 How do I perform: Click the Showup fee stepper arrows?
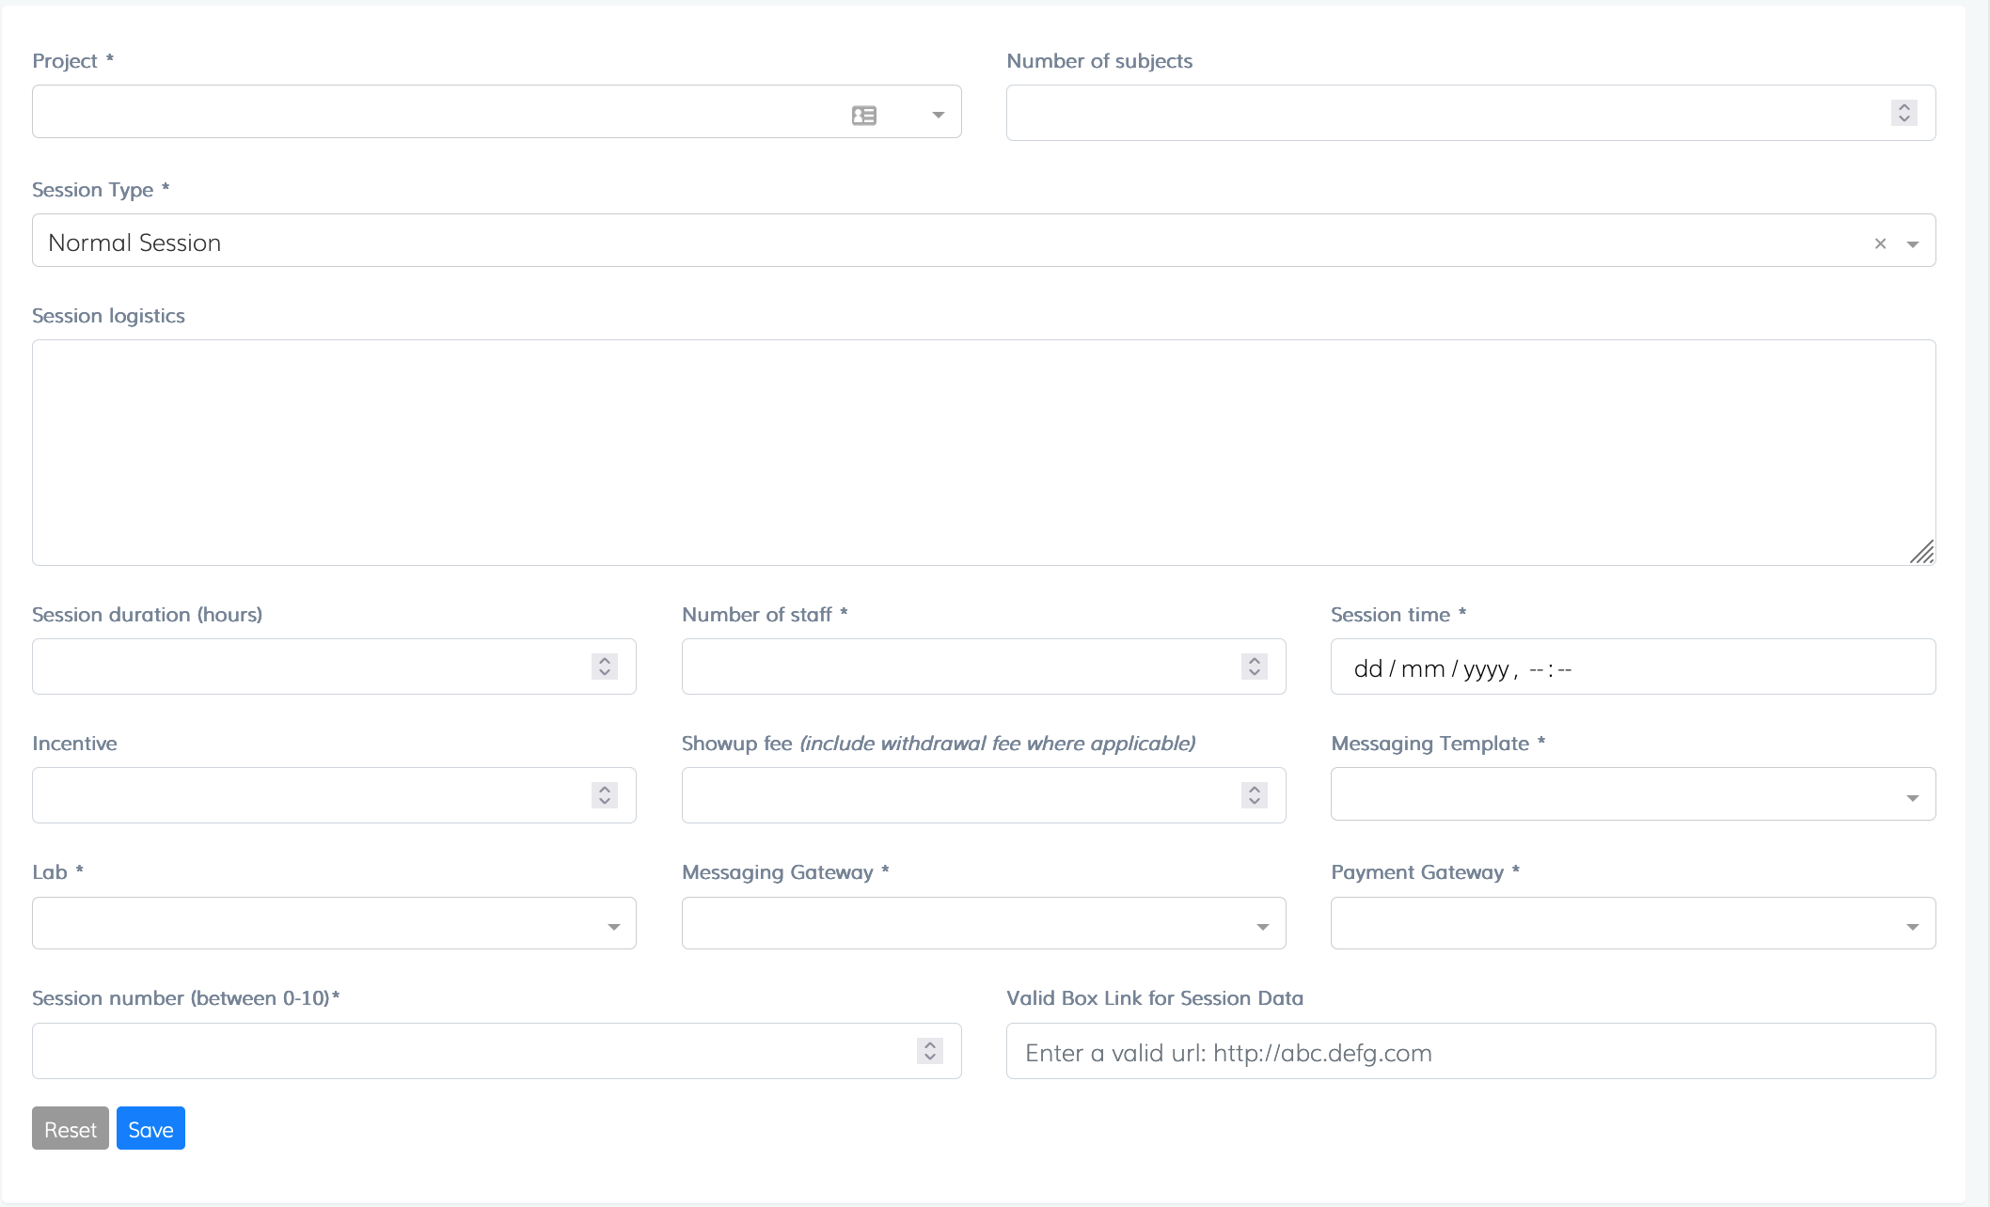pos(1254,795)
